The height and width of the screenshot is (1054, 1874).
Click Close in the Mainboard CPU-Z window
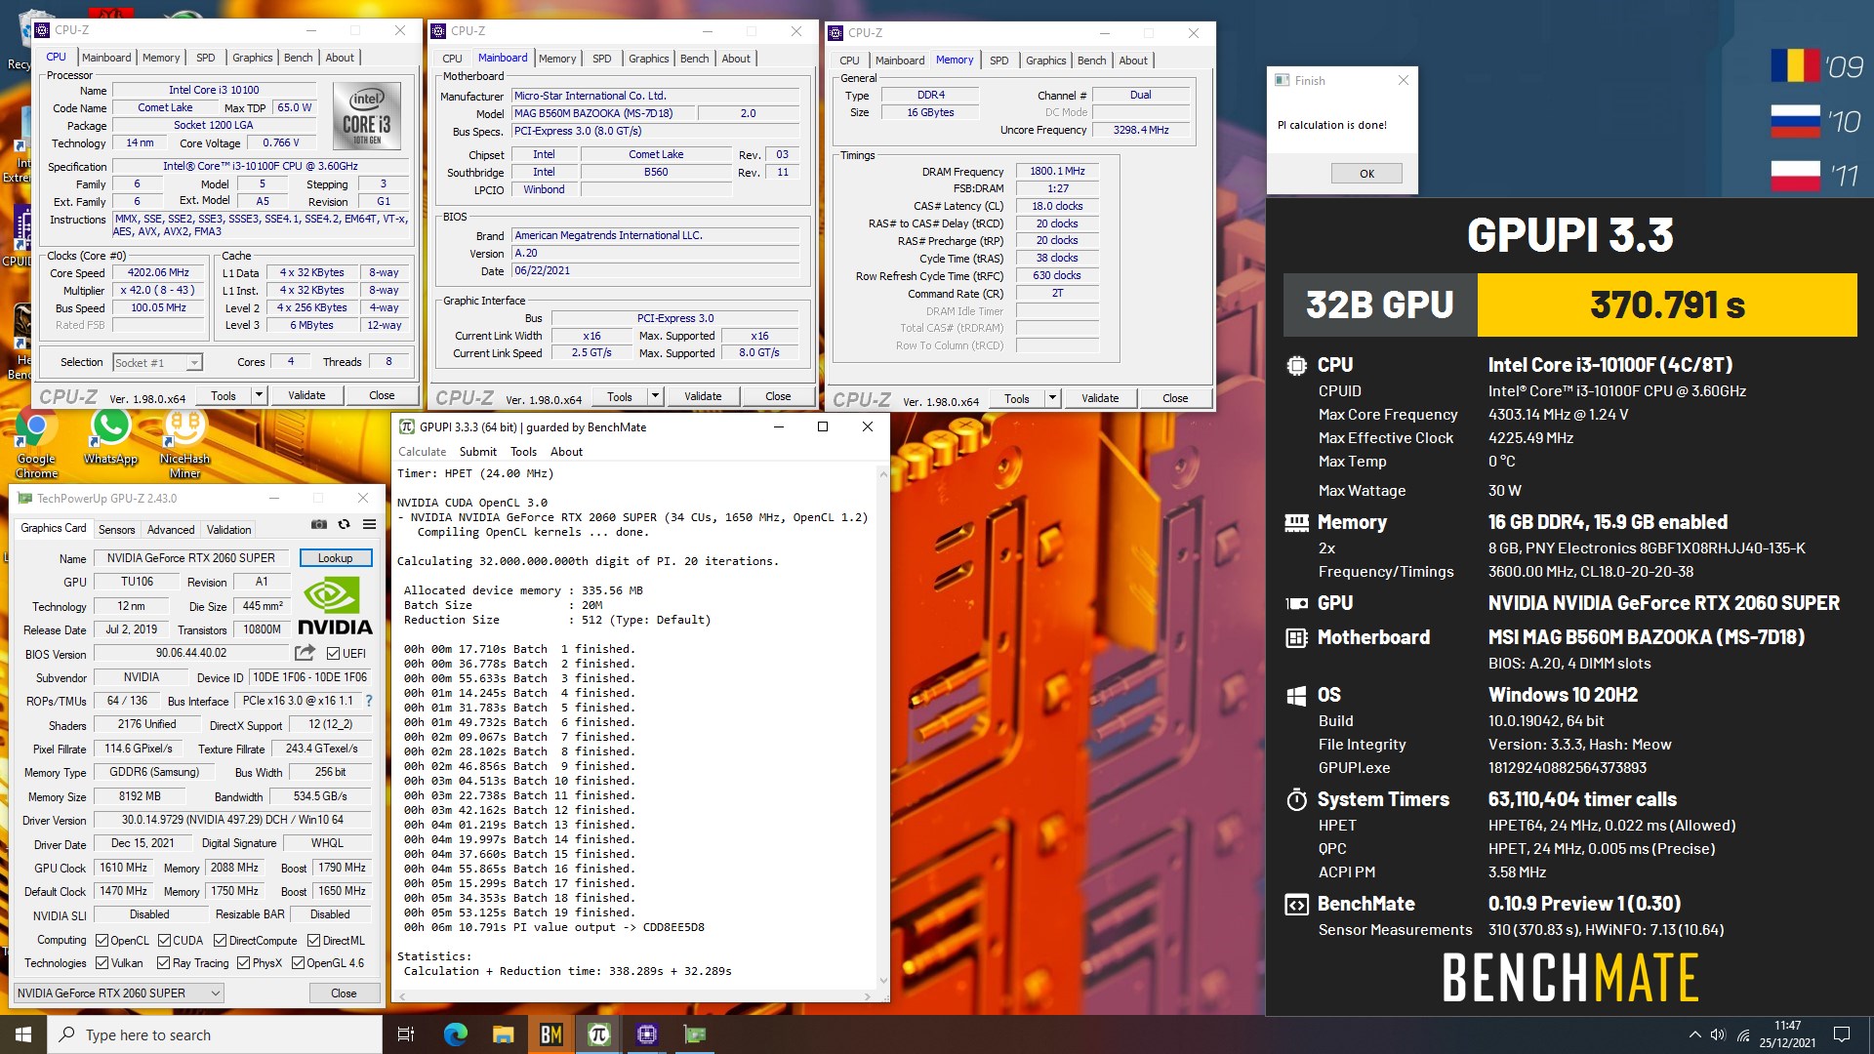tap(778, 396)
